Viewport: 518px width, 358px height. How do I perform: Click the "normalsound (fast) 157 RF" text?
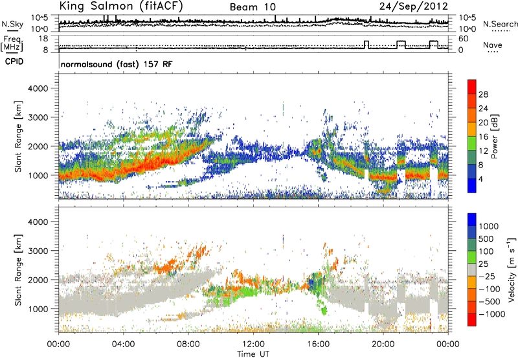117,64
